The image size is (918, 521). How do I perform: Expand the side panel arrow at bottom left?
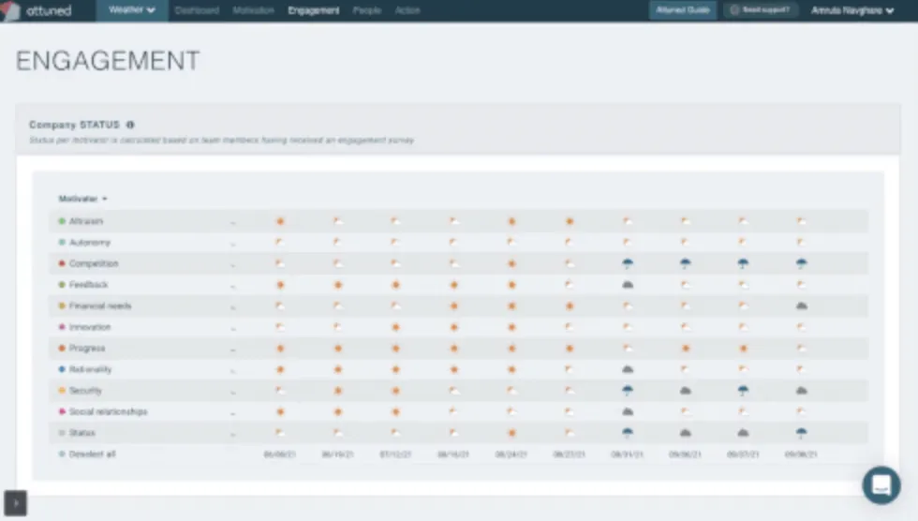[15, 504]
